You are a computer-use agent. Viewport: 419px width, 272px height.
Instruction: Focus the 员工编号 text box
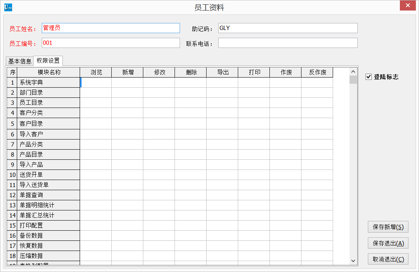click(x=111, y=43)
